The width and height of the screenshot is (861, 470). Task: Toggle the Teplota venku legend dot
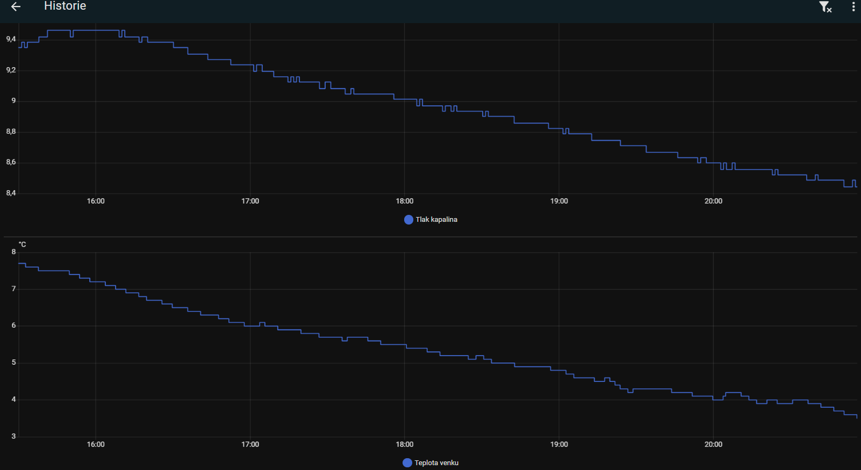407,463
